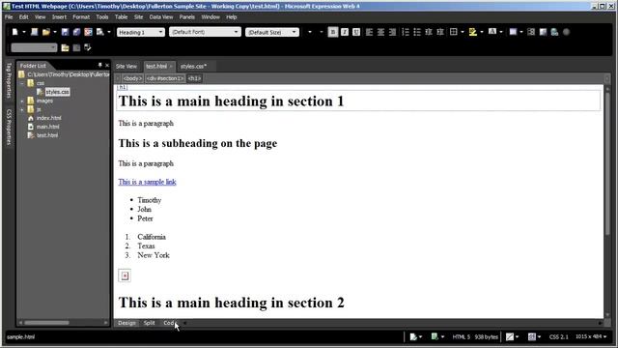Open the CSS Properties side panel
The height and width of the screenshot is (348, 618).
click(9, 127)
